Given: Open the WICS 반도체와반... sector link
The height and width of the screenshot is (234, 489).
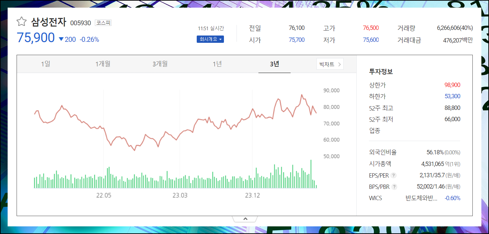Looking at the screenshot, I should (x=421, y=198).
